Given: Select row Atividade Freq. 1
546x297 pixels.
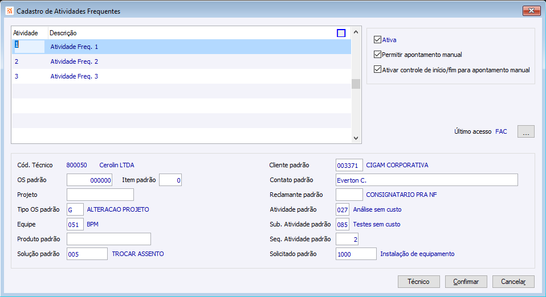Looking at the screenshot, I should point(181,47).
